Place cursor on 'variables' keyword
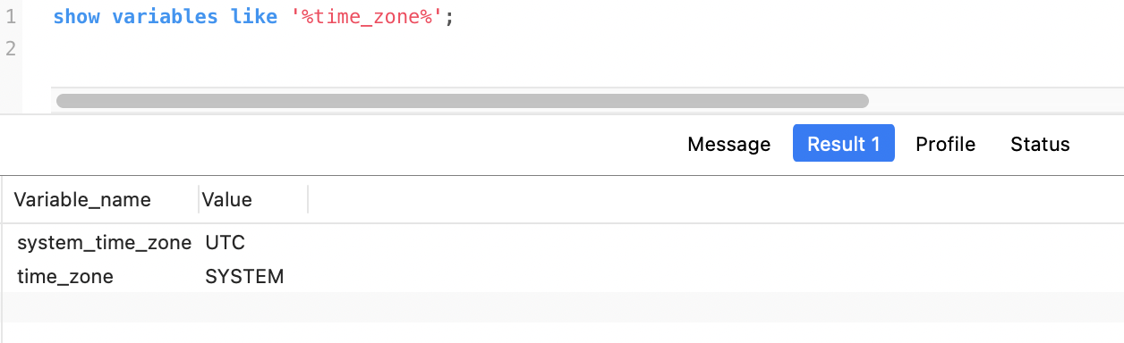The height and width of the screenshot is (343, 1124). pyautogui.click(x=166, y=17)
